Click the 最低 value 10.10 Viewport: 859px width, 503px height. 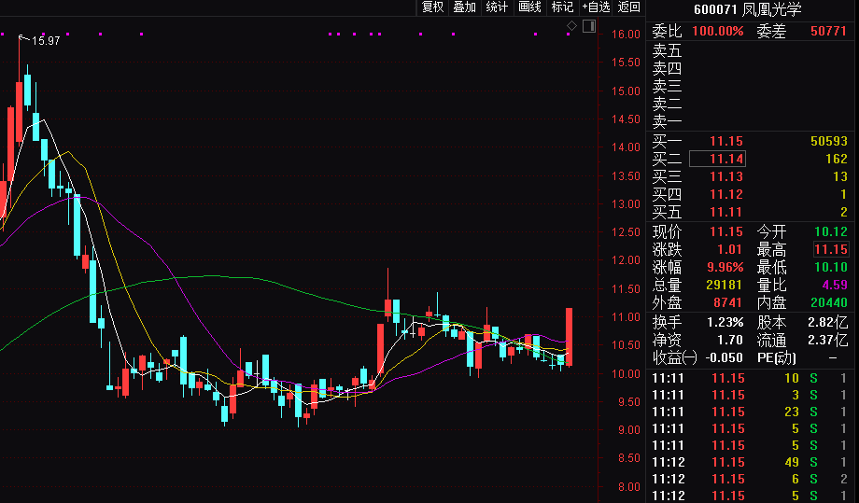[831, 267]
